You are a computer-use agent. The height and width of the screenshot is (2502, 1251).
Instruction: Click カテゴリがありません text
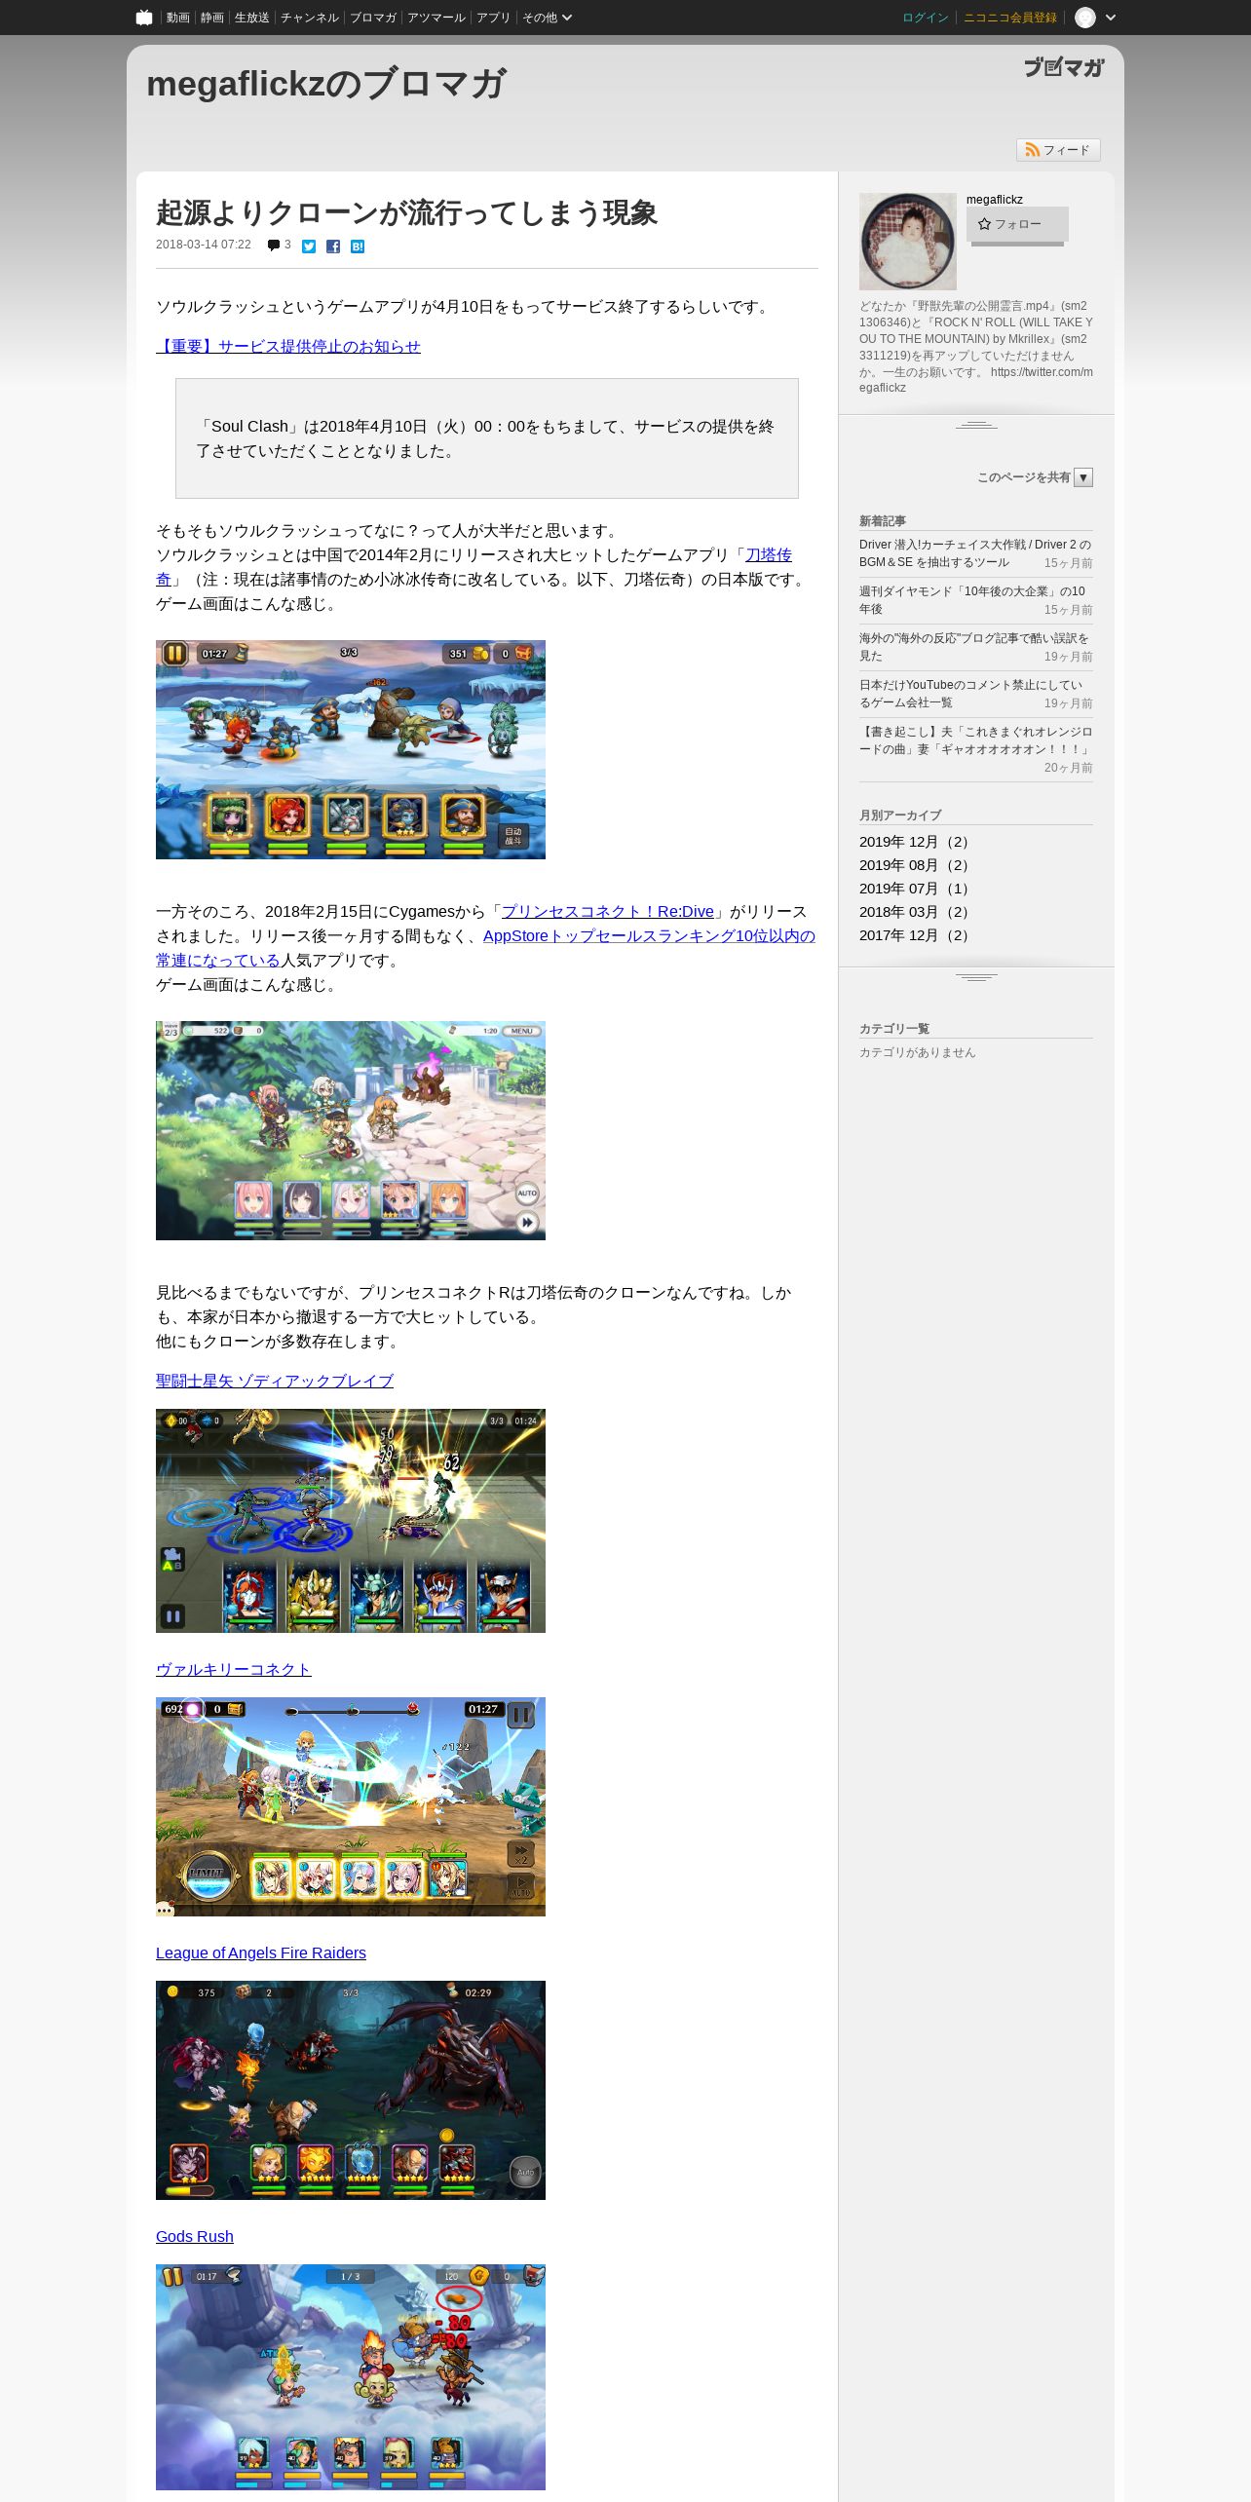tap(917, 1052)
